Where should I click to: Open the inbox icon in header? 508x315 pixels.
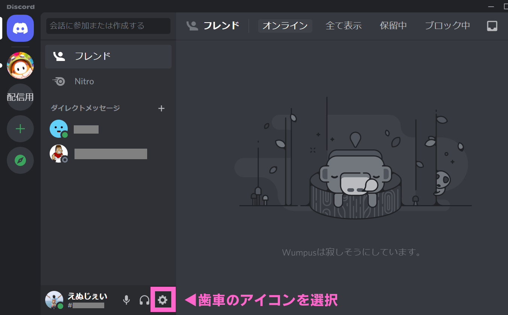pos(492,26)
